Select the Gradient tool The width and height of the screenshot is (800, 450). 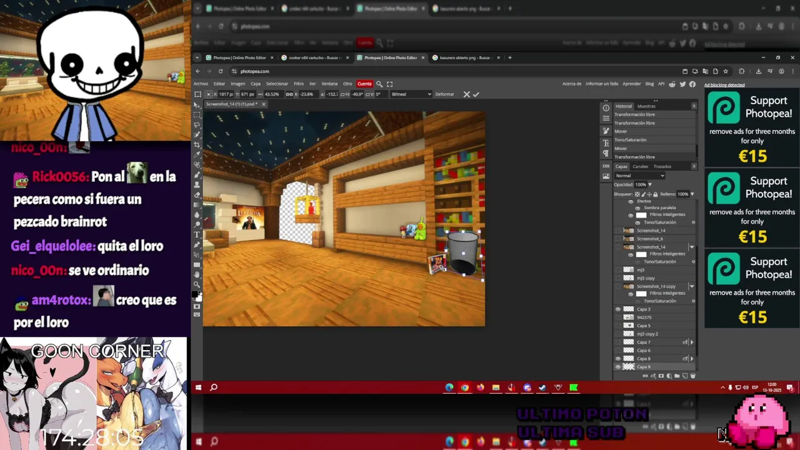tap(197, 204)
